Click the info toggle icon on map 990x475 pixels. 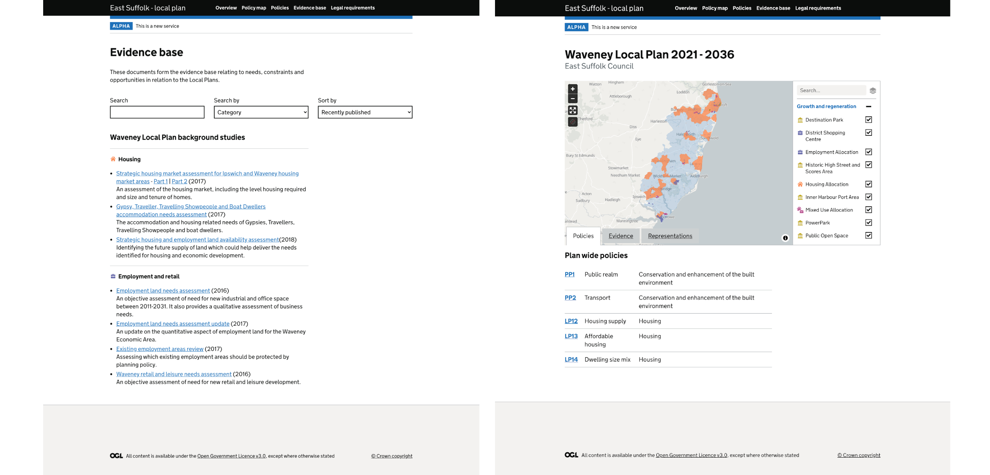785,238
